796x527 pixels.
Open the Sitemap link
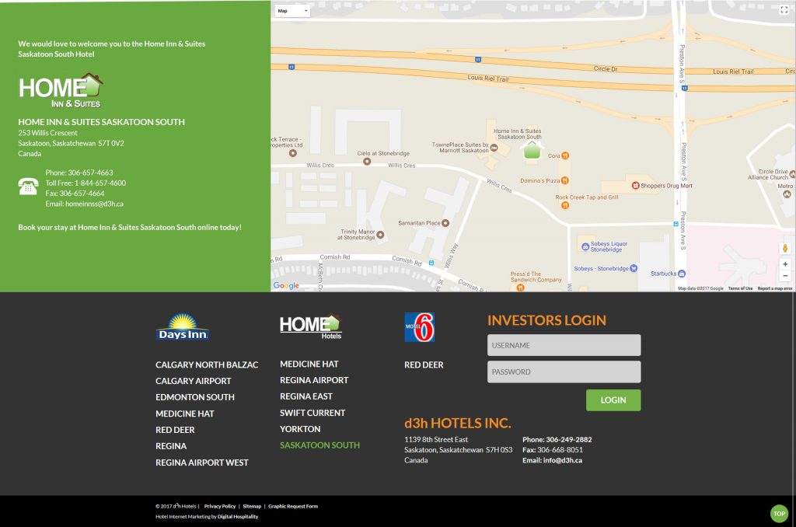point(252,506)
